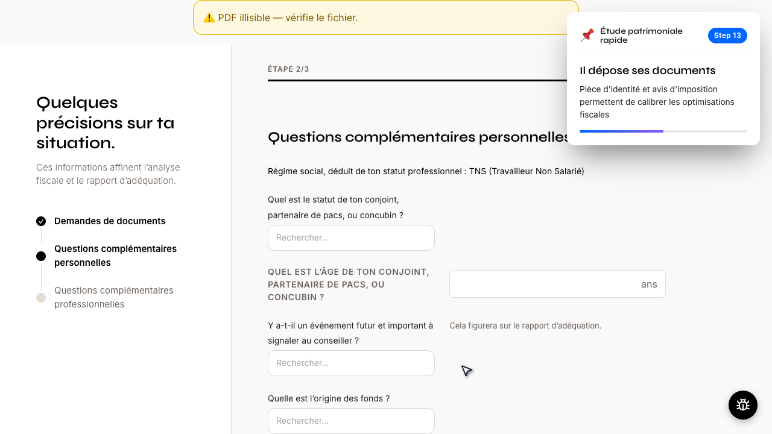Click the PDF illisible warning banner

point(386,17)
